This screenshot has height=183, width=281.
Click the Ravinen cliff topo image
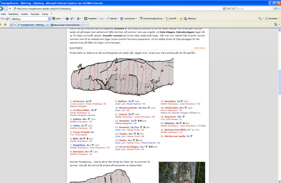pos(121,76)
